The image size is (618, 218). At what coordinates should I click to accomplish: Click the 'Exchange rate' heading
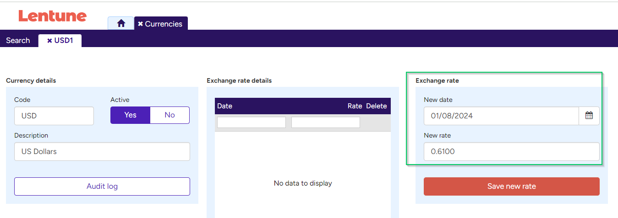tap(437, 81)
